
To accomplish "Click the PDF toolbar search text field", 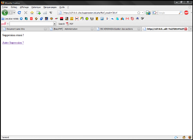I will click(x=31, y=24).
